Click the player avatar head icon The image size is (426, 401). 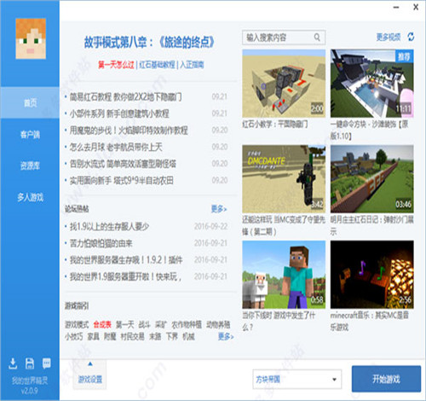point(31,38)
